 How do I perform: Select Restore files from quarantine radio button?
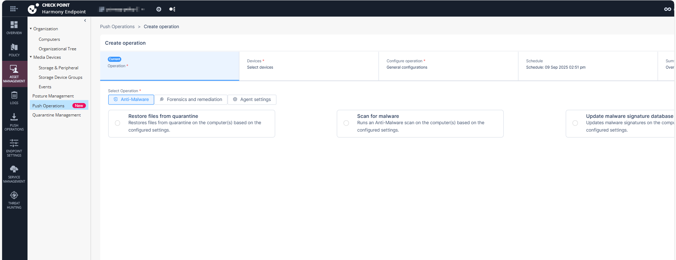tap(117, 123)
